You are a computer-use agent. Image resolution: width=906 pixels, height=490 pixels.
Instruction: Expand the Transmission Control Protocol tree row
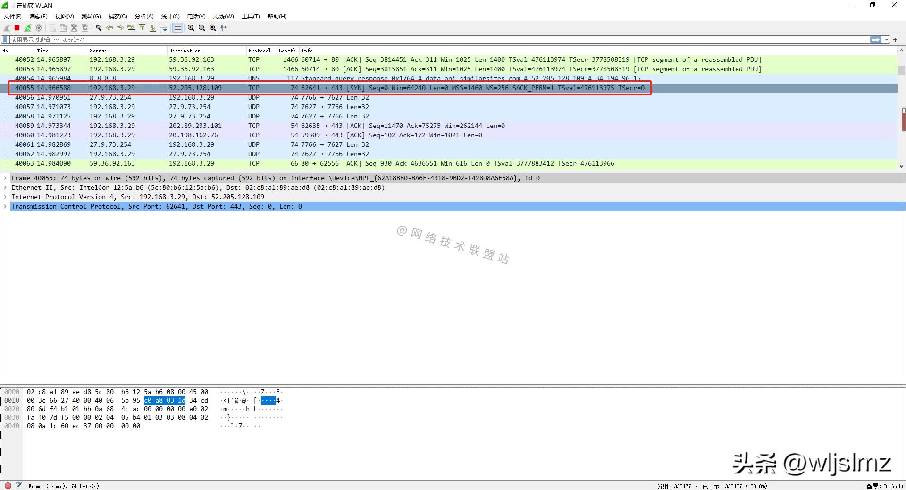[x=5, y=207]
